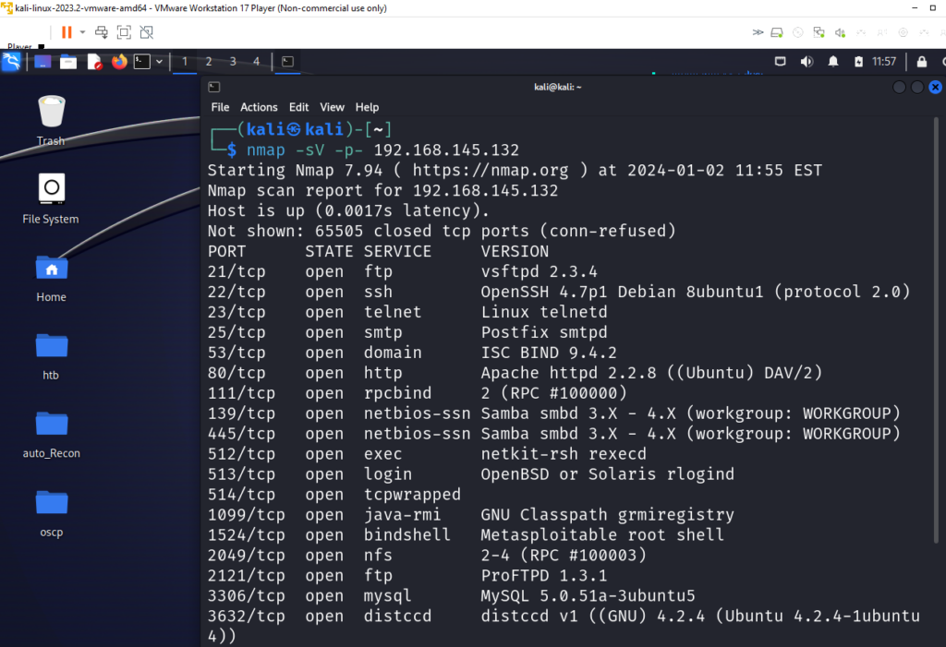
Task: Click the VMware CD/DVD device icon
Action: 797,32
